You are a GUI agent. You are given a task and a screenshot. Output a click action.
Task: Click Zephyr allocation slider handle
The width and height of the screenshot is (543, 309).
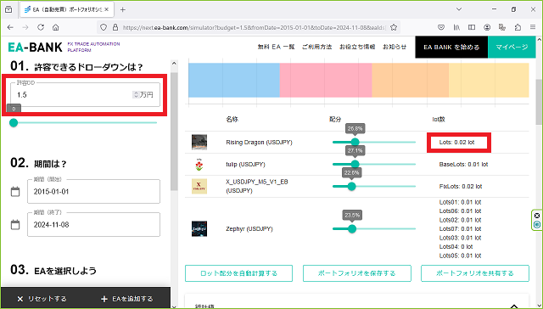352,228
